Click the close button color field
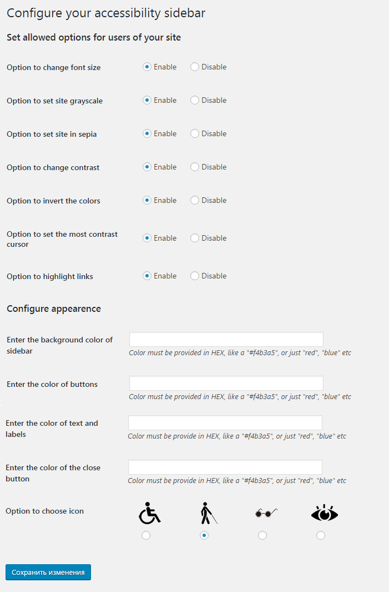The image size is (389, 592). (225, 467)
